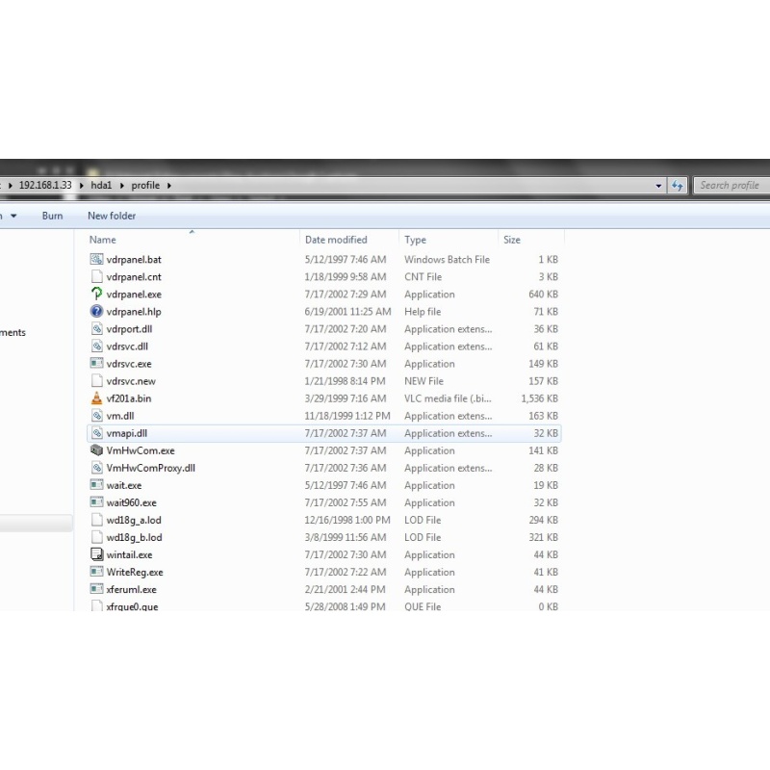Click the vdrpanel.hlp help file icon
Screen dimensions: 770x770
click(x=96, y=312)
